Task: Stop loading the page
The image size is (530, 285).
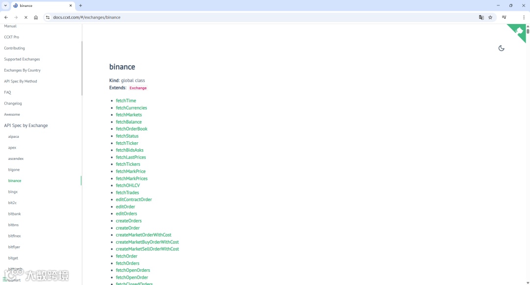Action: 26,17
